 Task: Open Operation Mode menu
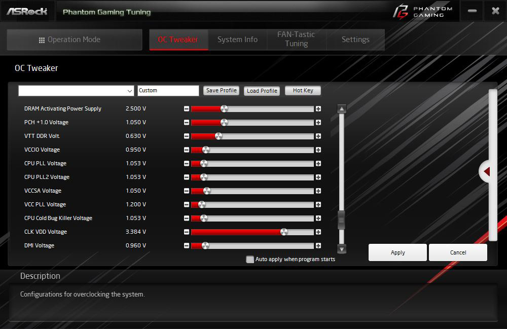pyautogui.click(x=75, y=40)
